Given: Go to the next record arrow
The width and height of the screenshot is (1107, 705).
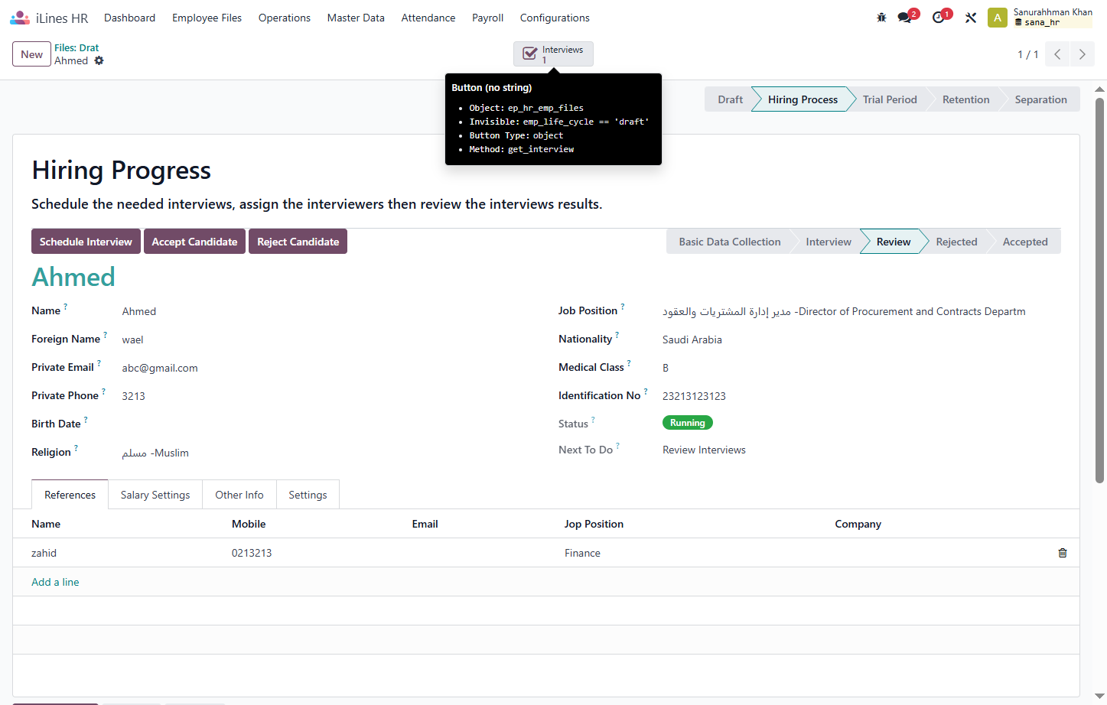Looking at the screenshot, I should point(1082,54).
